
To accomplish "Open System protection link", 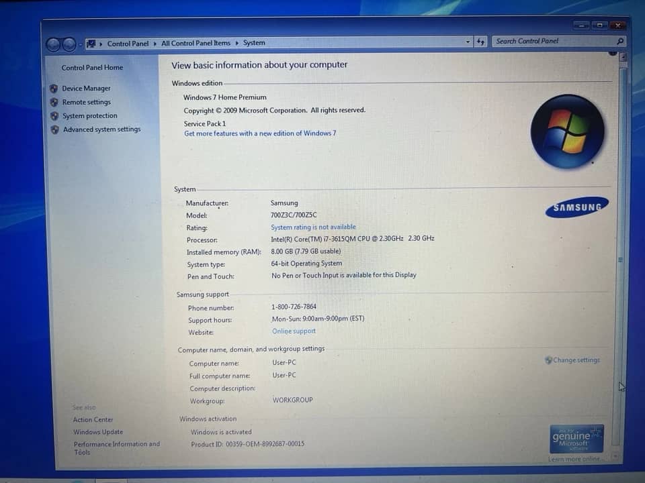I will pos(89,116).
